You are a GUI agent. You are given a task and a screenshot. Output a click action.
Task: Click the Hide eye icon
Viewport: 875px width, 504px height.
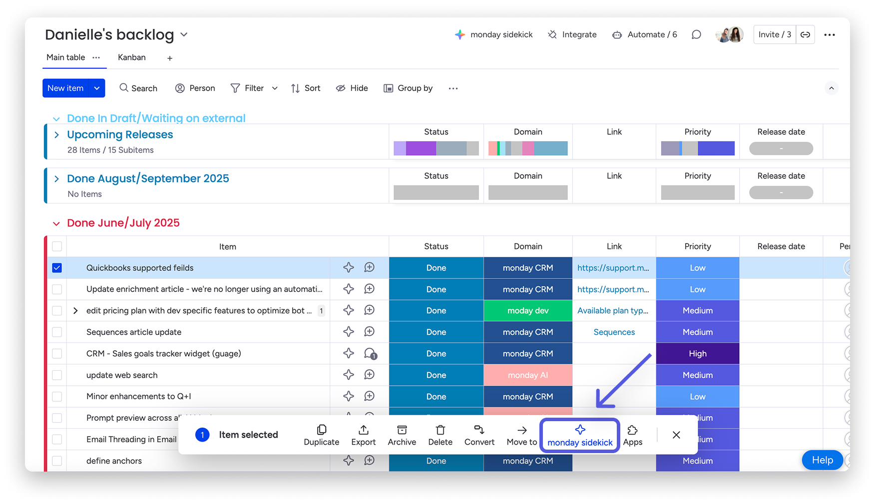point(341,88)
